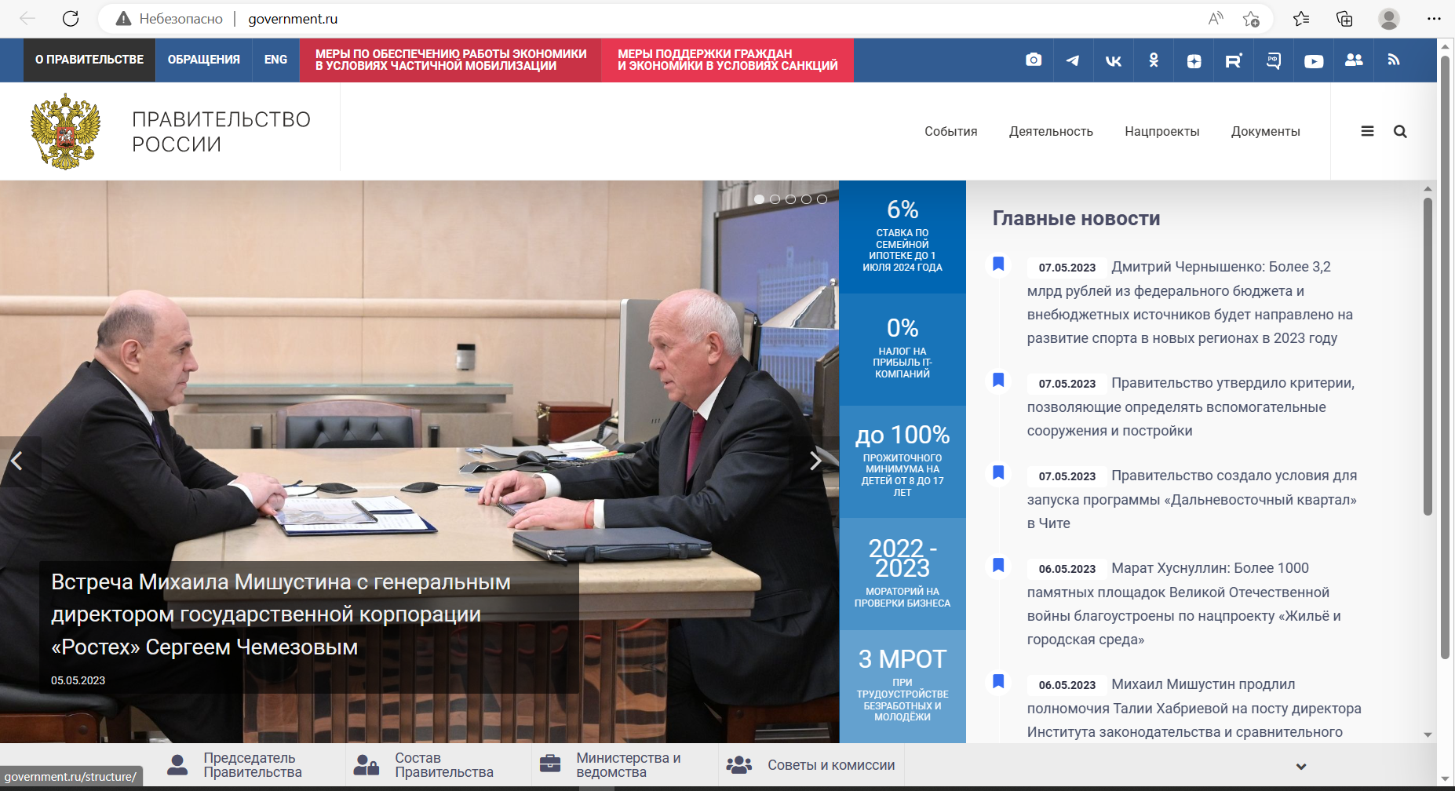Open the VK social network icon

[1113, 60]
